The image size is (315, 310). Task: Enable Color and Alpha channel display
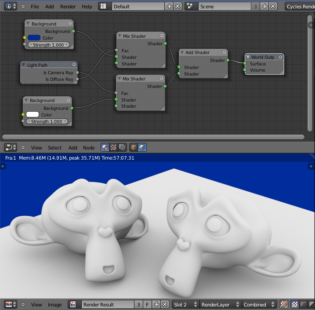point(294,304)
